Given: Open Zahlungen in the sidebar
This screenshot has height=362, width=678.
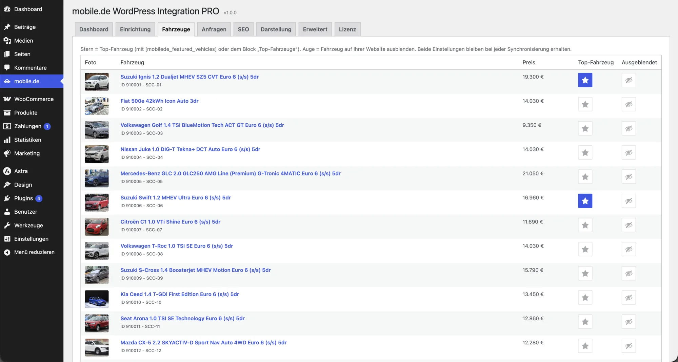Looking at the screenshot, I should point(28,126).
